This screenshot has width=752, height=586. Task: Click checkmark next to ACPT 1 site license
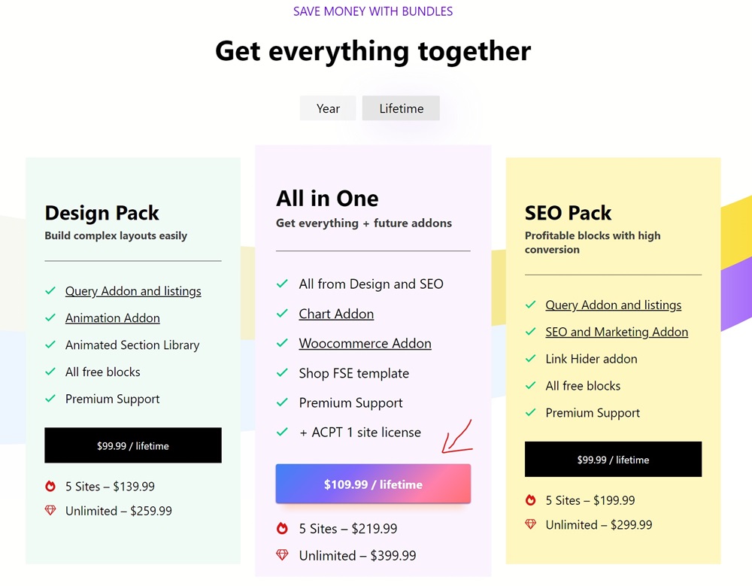pos(282,432)
